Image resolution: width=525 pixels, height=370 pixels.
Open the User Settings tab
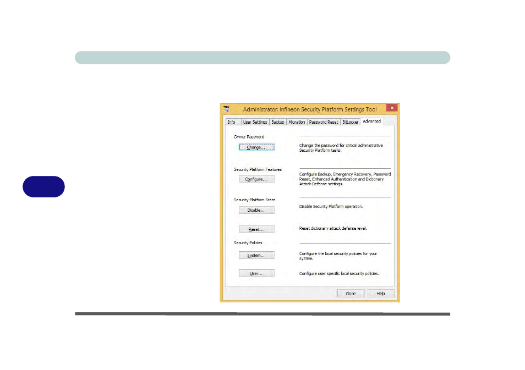coord(255,122)
